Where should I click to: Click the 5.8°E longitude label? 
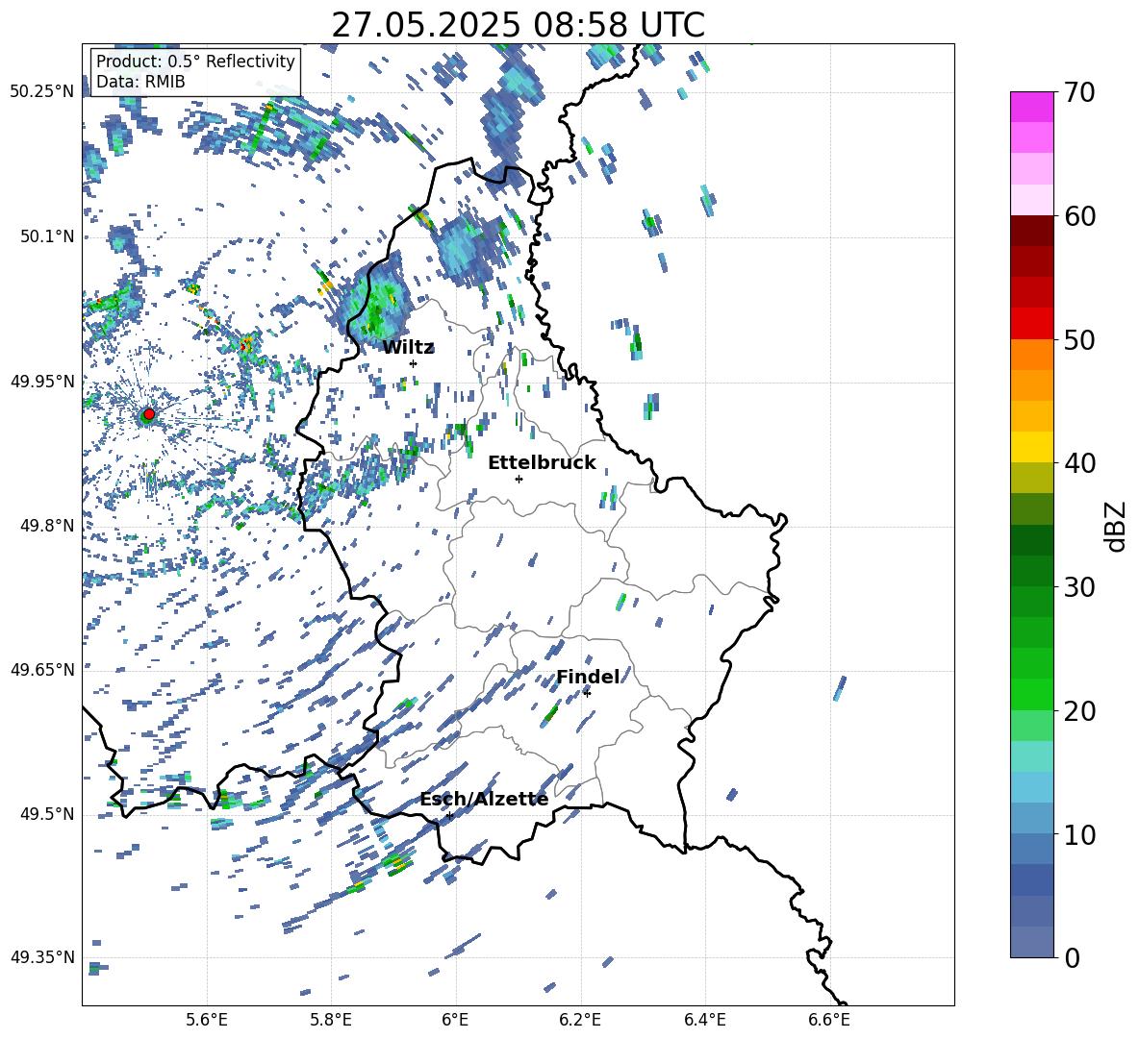(x=331, y=1020)
